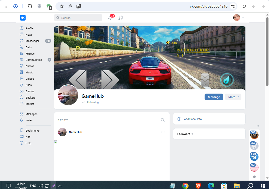Open the user avatar account dropdown
This screenshot has height=189, width=269.
[238, 18]
